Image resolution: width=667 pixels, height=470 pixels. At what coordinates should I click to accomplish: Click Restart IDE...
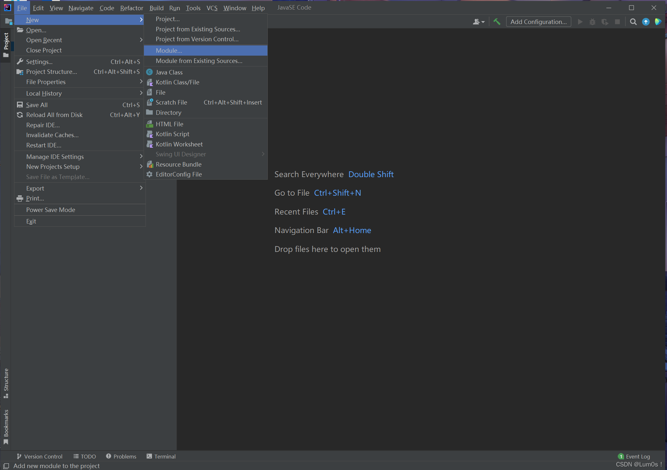[x=79, y=145]
